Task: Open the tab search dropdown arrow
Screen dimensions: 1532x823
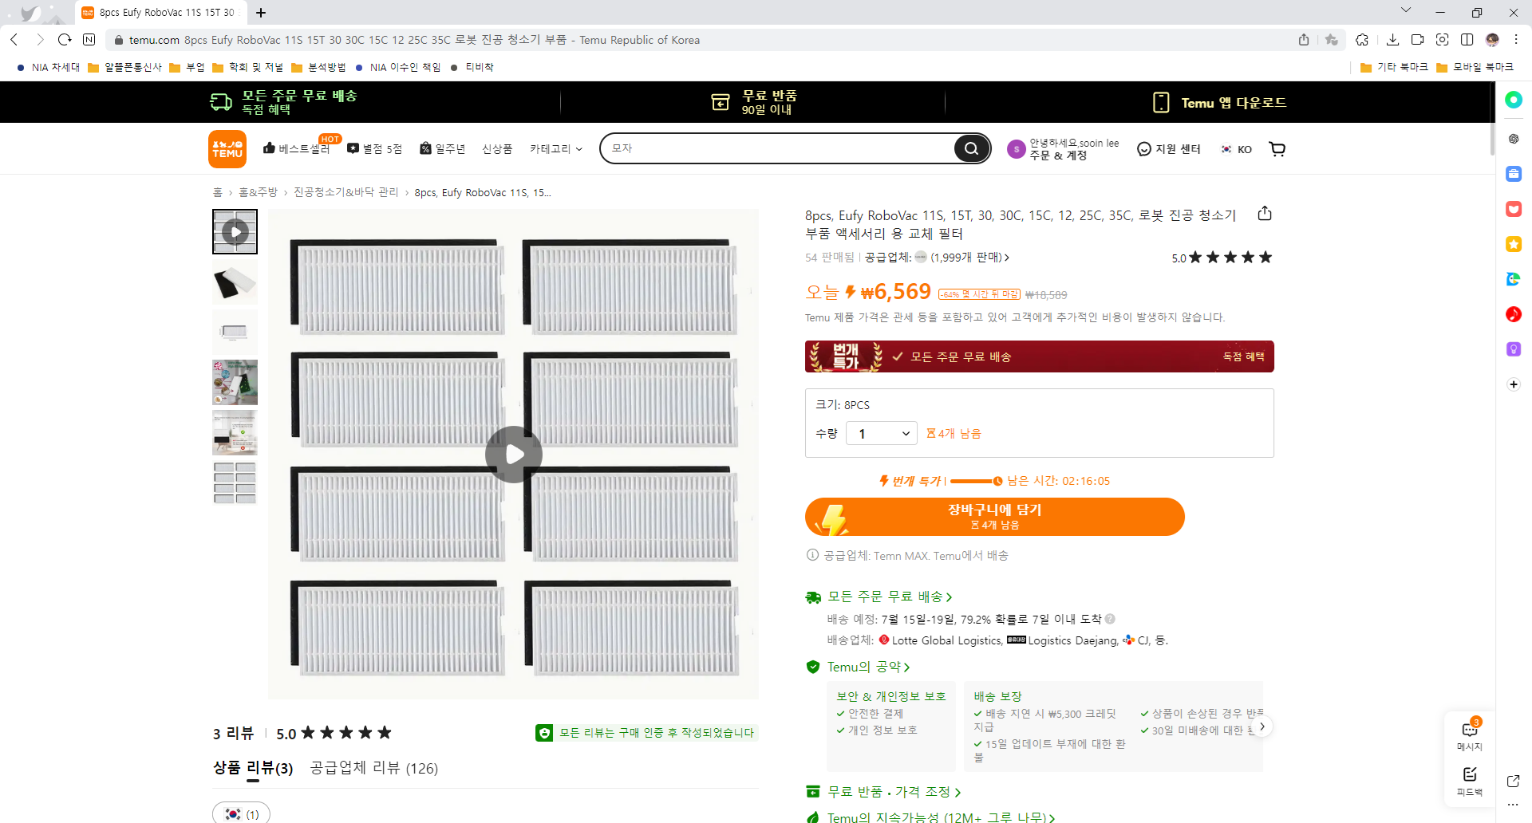Action: (1406, 10)
